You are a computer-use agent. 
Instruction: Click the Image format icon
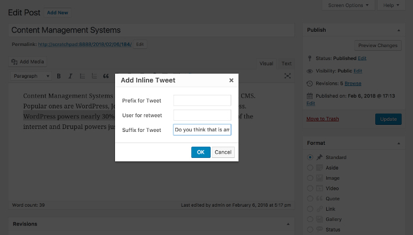coord(320,178)
